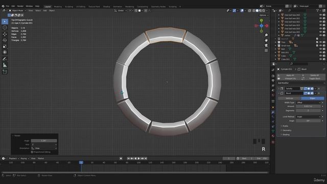This screenshot has width=327, height=184.
Task: Toggle auto keying record button
Action: [x=121, y=158]
